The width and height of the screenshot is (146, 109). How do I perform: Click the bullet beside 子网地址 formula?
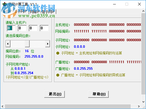coord(58,53)
